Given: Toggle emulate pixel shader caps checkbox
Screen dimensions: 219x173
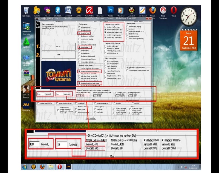Looking at the screenshot, I should click(x=105, y=32).
